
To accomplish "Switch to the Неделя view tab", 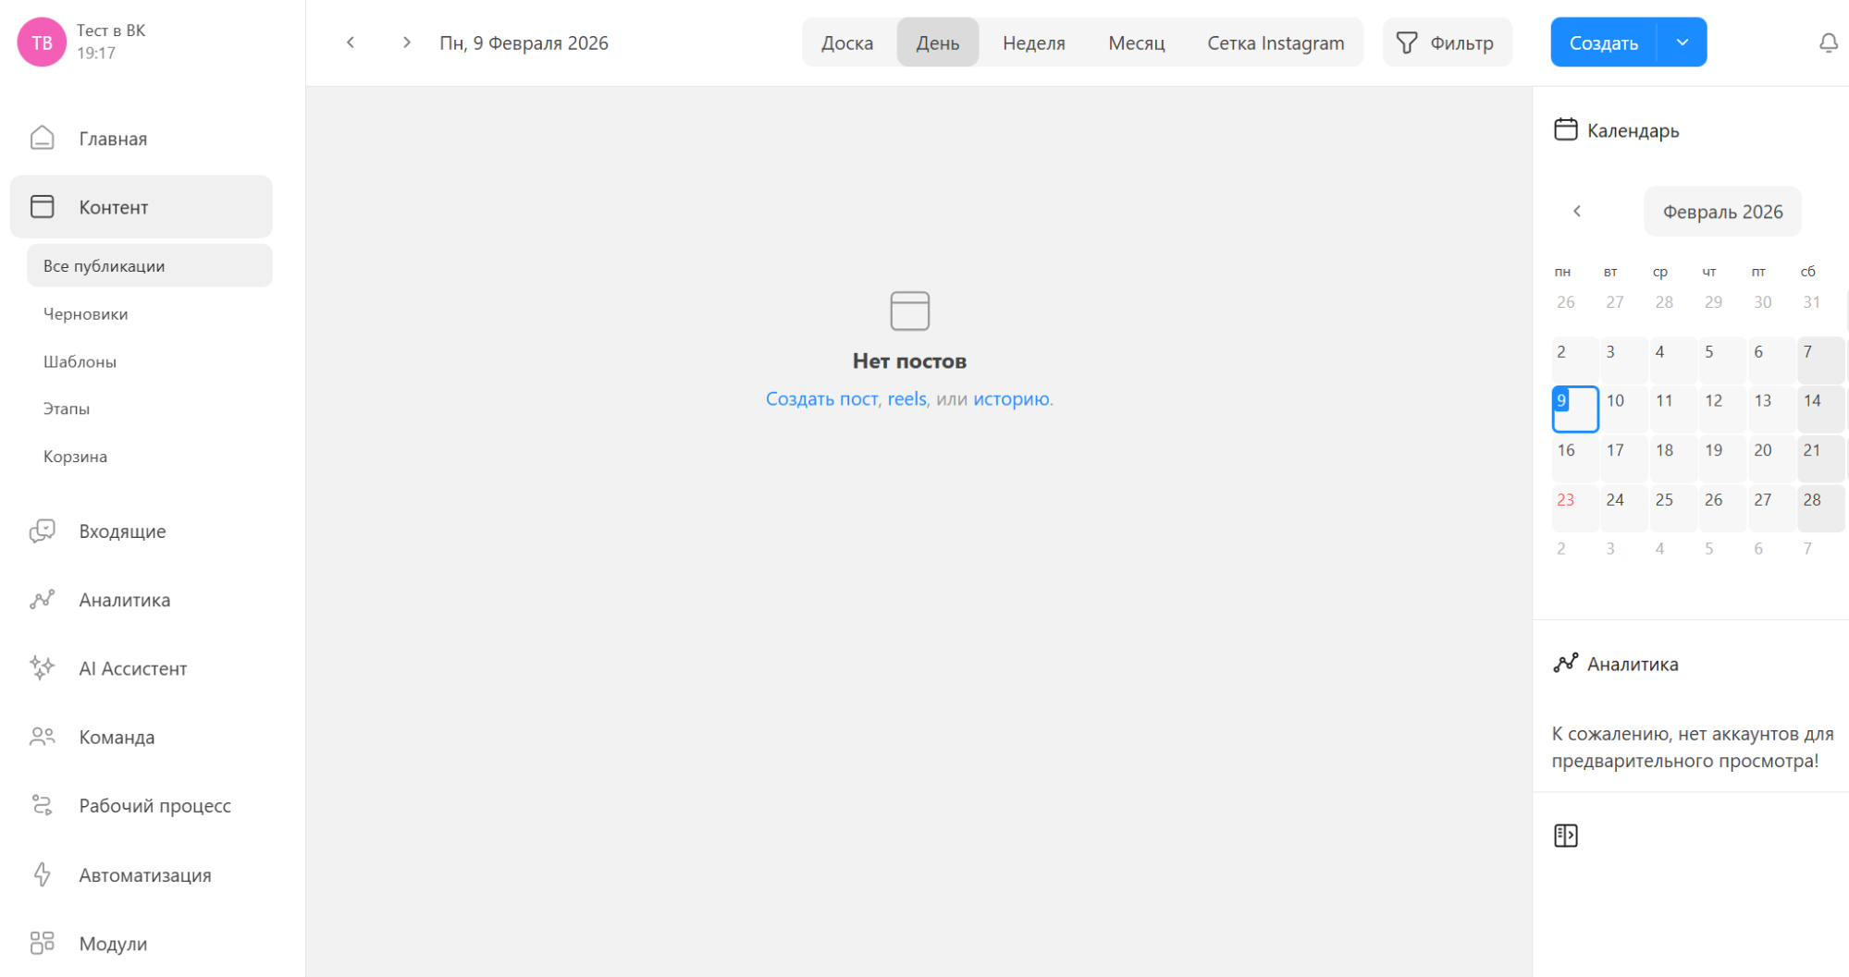I will click(x=1033, y=43).
